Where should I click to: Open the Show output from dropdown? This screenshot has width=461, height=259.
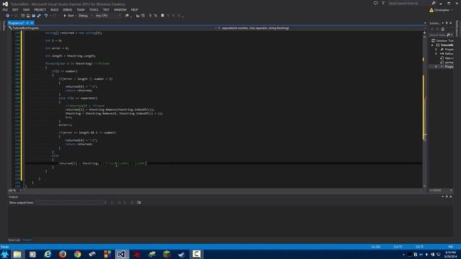pos(71,203)
